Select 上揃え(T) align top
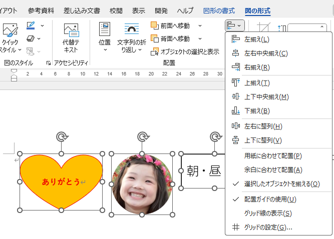Screen dimensions: 334x239 278,82
